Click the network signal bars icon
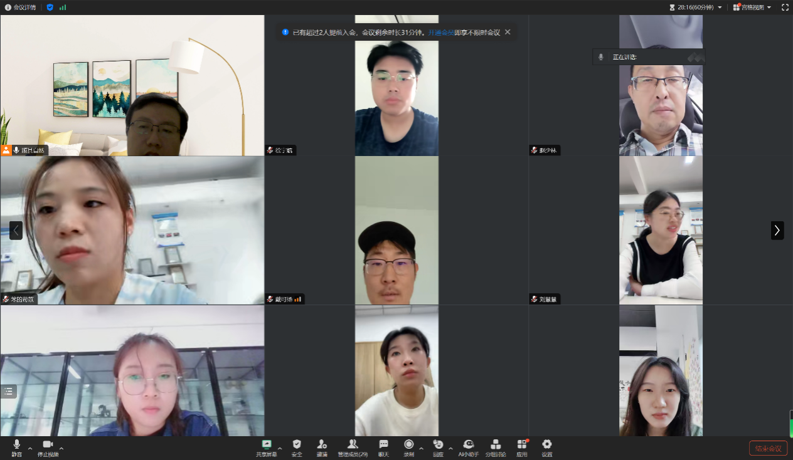Image resolution: width=793 pixels, height=460 pixels. coord(63,8)
